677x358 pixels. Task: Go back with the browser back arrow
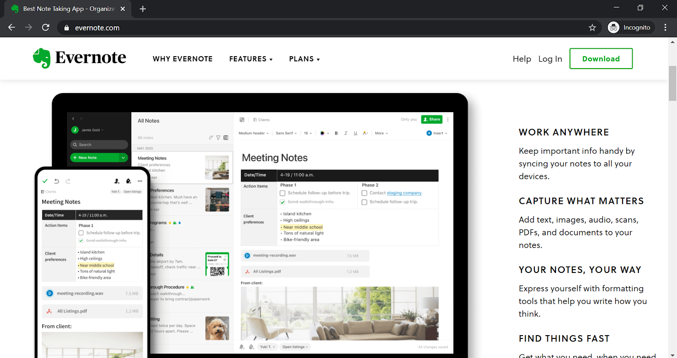pyautogui.click(x=12, y=28)
